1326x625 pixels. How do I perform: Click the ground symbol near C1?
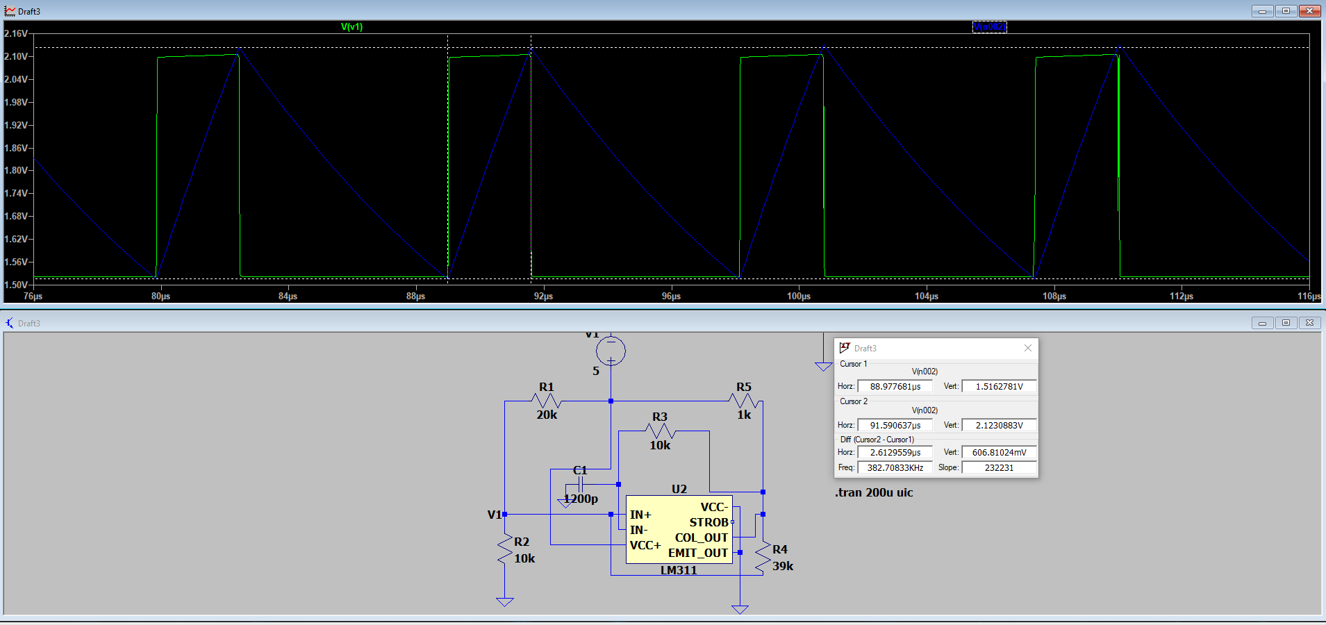click(x=565, y=503)
